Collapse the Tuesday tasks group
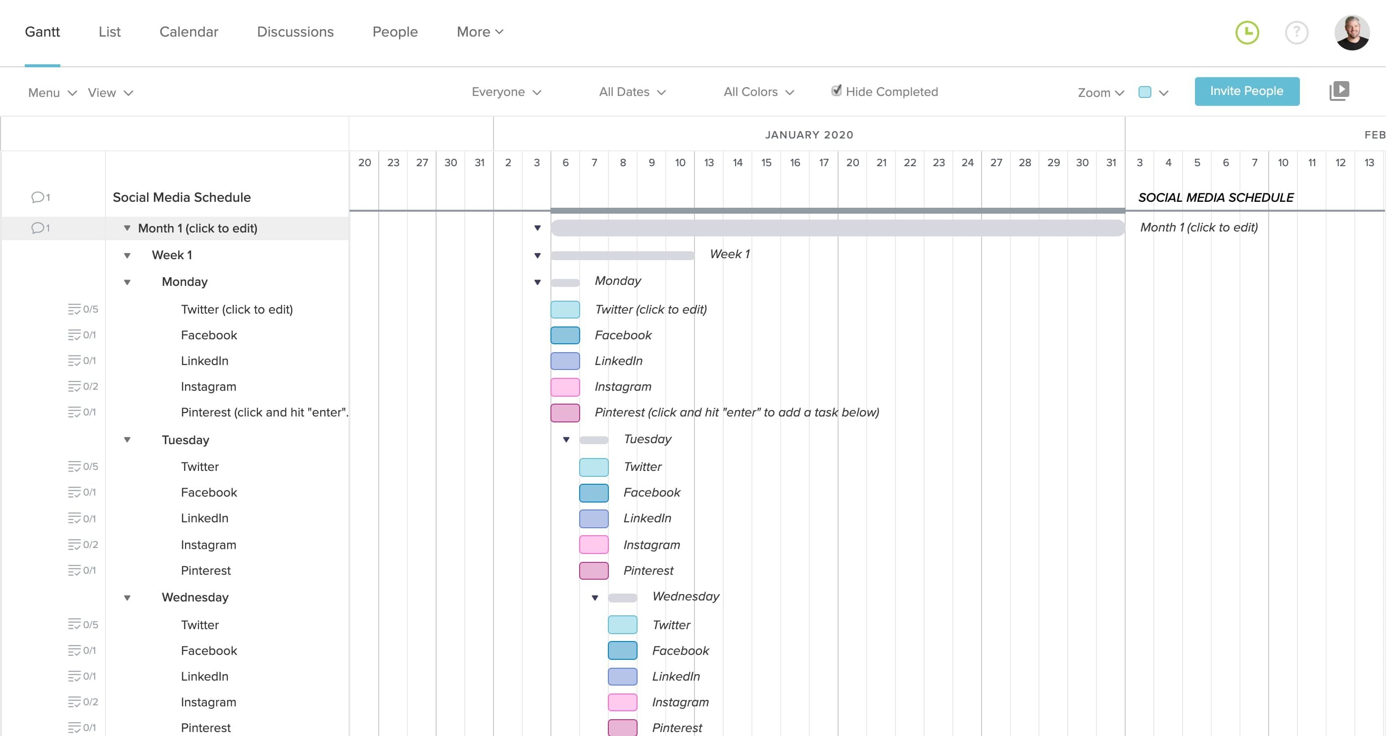The height and width of the screenshot is (736, 1386). pos(127,439)
